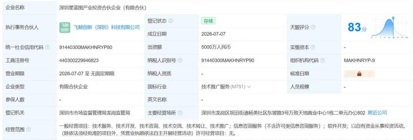Click help icon beside 纳税人识别号
The width and height of the screenshot is (413, 140).
(x=180, y=60)
